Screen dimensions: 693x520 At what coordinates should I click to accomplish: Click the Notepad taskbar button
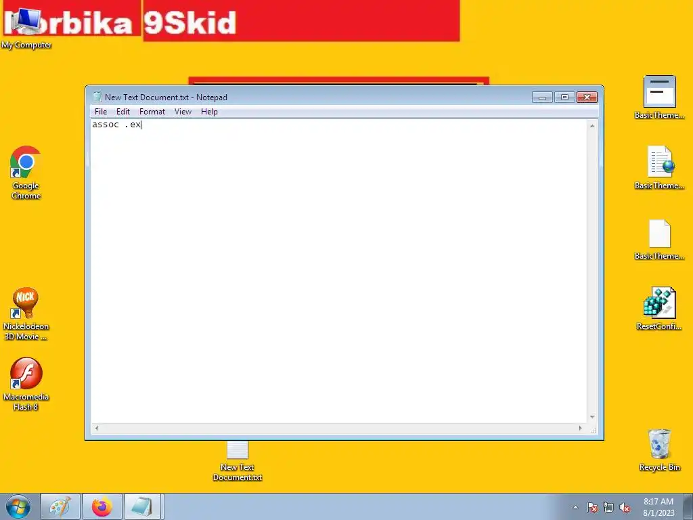143,506
